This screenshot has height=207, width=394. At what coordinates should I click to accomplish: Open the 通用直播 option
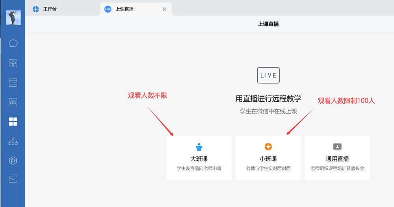point(337,158)
